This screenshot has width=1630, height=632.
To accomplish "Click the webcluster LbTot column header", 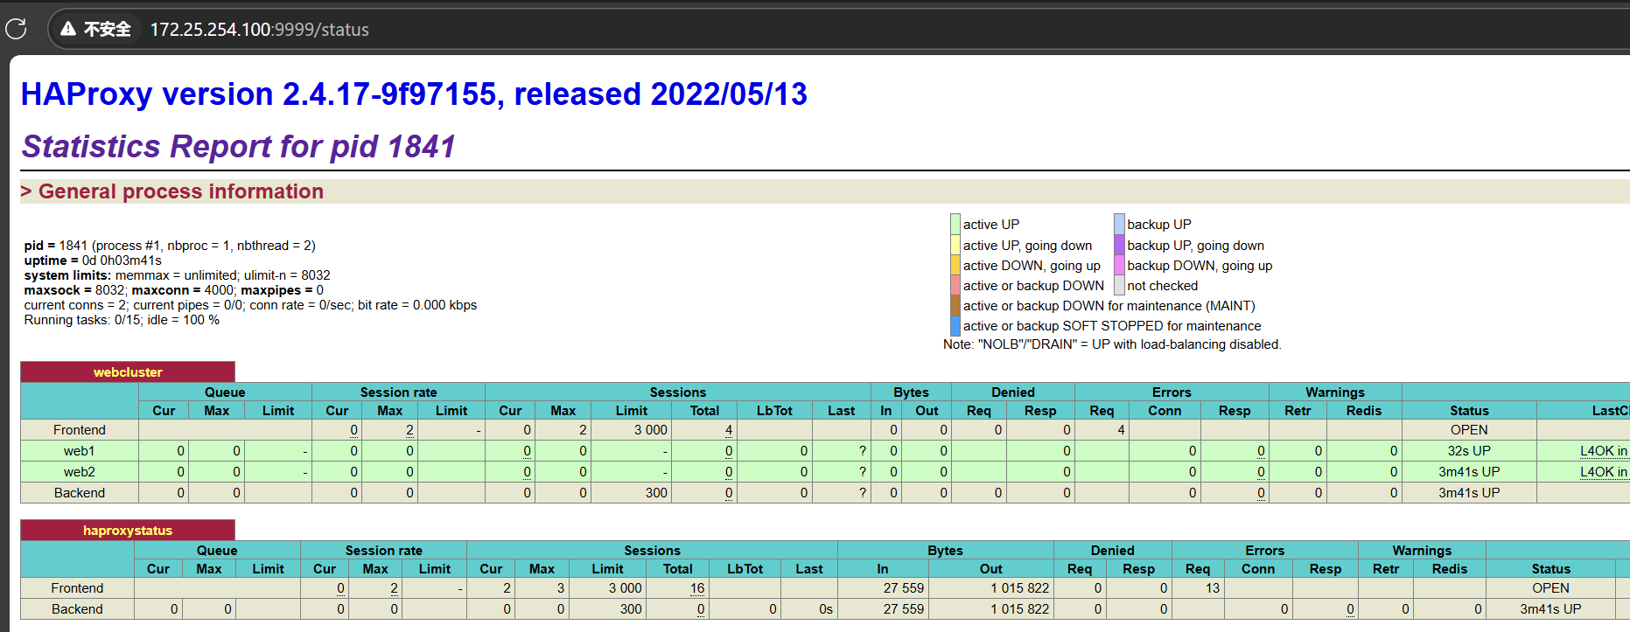I will click(x=774, y=411).
